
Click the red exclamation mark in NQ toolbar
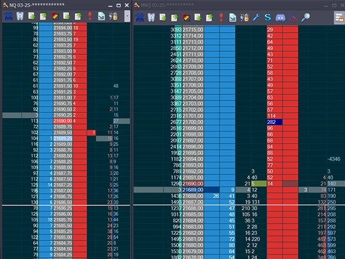(90, 16)
